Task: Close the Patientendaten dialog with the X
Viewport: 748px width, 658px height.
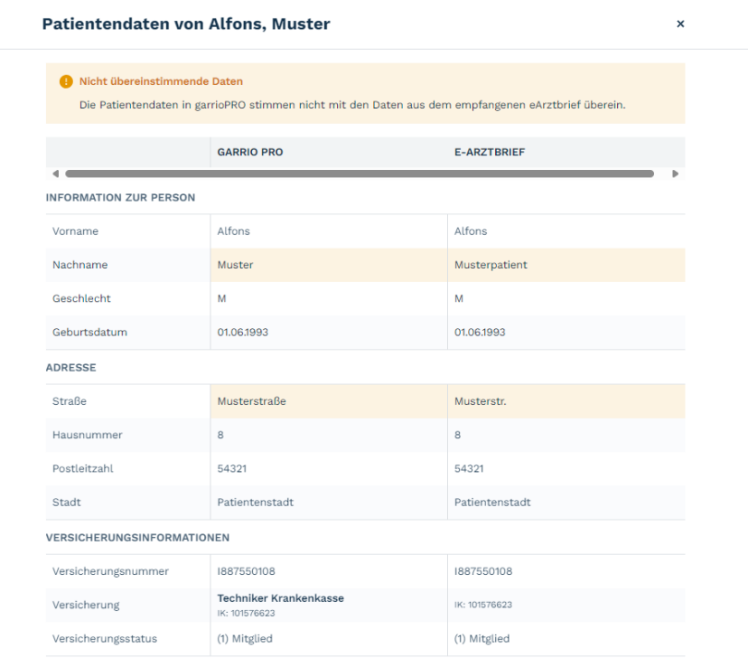Action: click(680, 23)
